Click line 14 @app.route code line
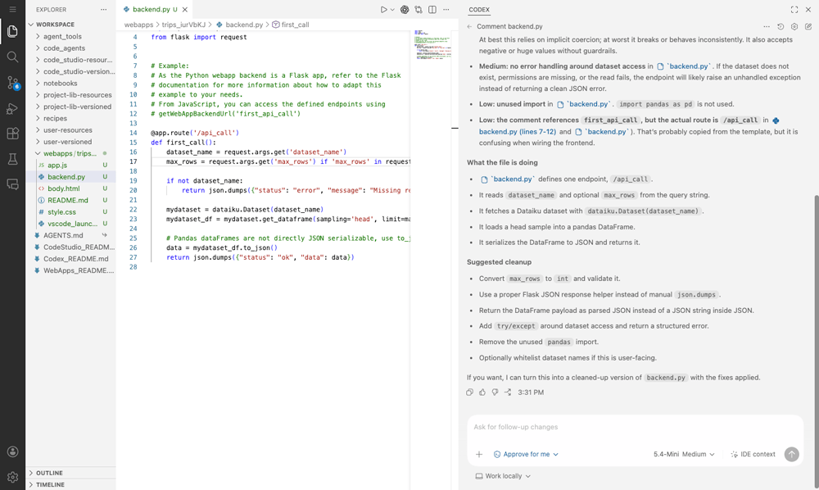This screenshot has height=490, width=819. click(x=194, y=133)
